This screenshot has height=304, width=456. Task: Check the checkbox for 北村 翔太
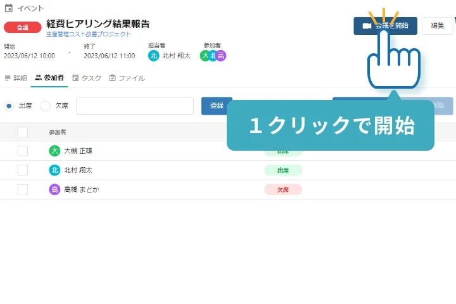[23, 170]
